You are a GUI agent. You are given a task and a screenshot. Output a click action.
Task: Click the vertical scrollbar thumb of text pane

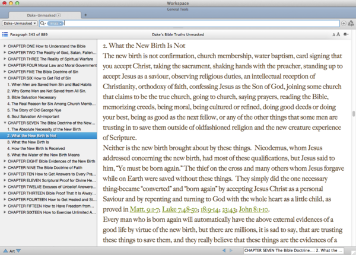[354, 113]
